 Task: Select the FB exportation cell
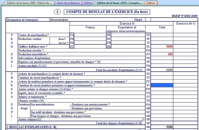pyautogui.click(x=128, y=35)
